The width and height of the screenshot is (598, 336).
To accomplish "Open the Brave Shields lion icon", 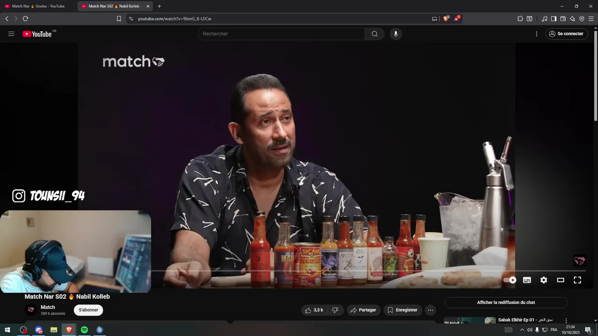I will tap(446, 19).
